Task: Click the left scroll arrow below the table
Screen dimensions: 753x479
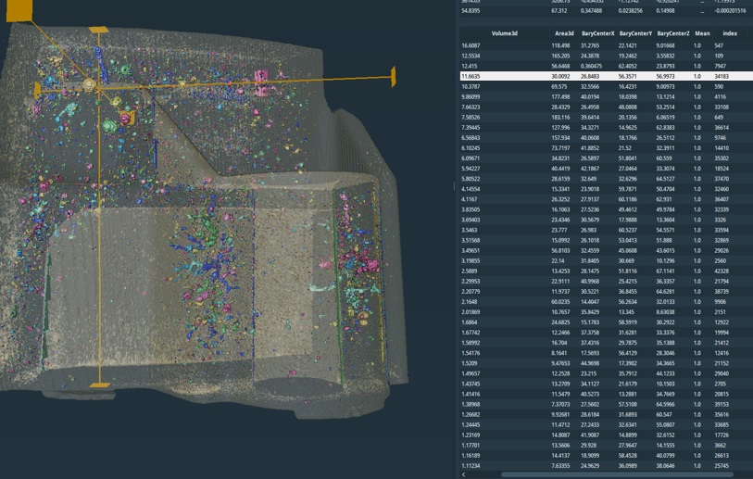Action: click(x=463, y=474)
